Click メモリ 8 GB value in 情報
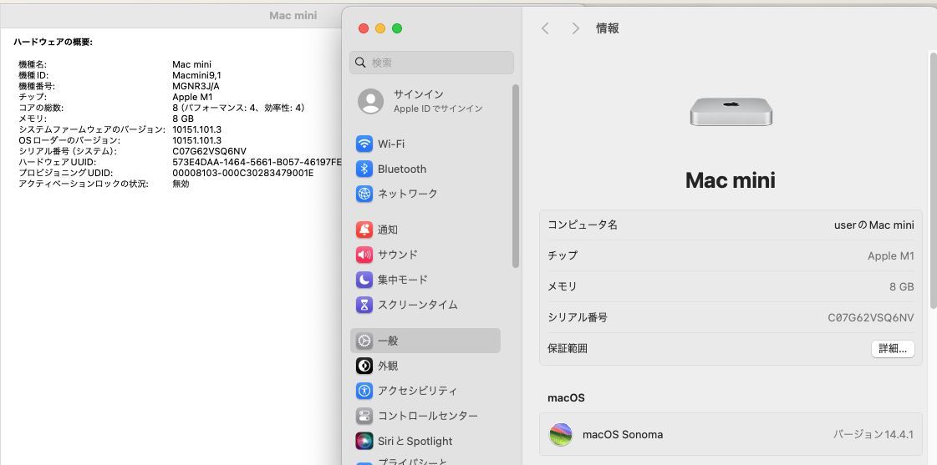Screen dimensions: 937x465 pyautogui.click(x=902, y=286)
